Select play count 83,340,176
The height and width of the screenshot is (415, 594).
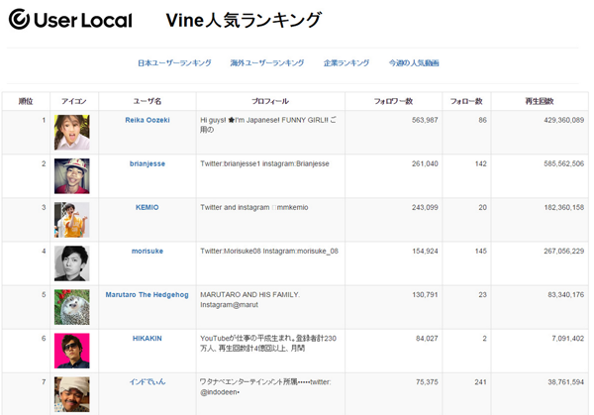coord(566,294)
